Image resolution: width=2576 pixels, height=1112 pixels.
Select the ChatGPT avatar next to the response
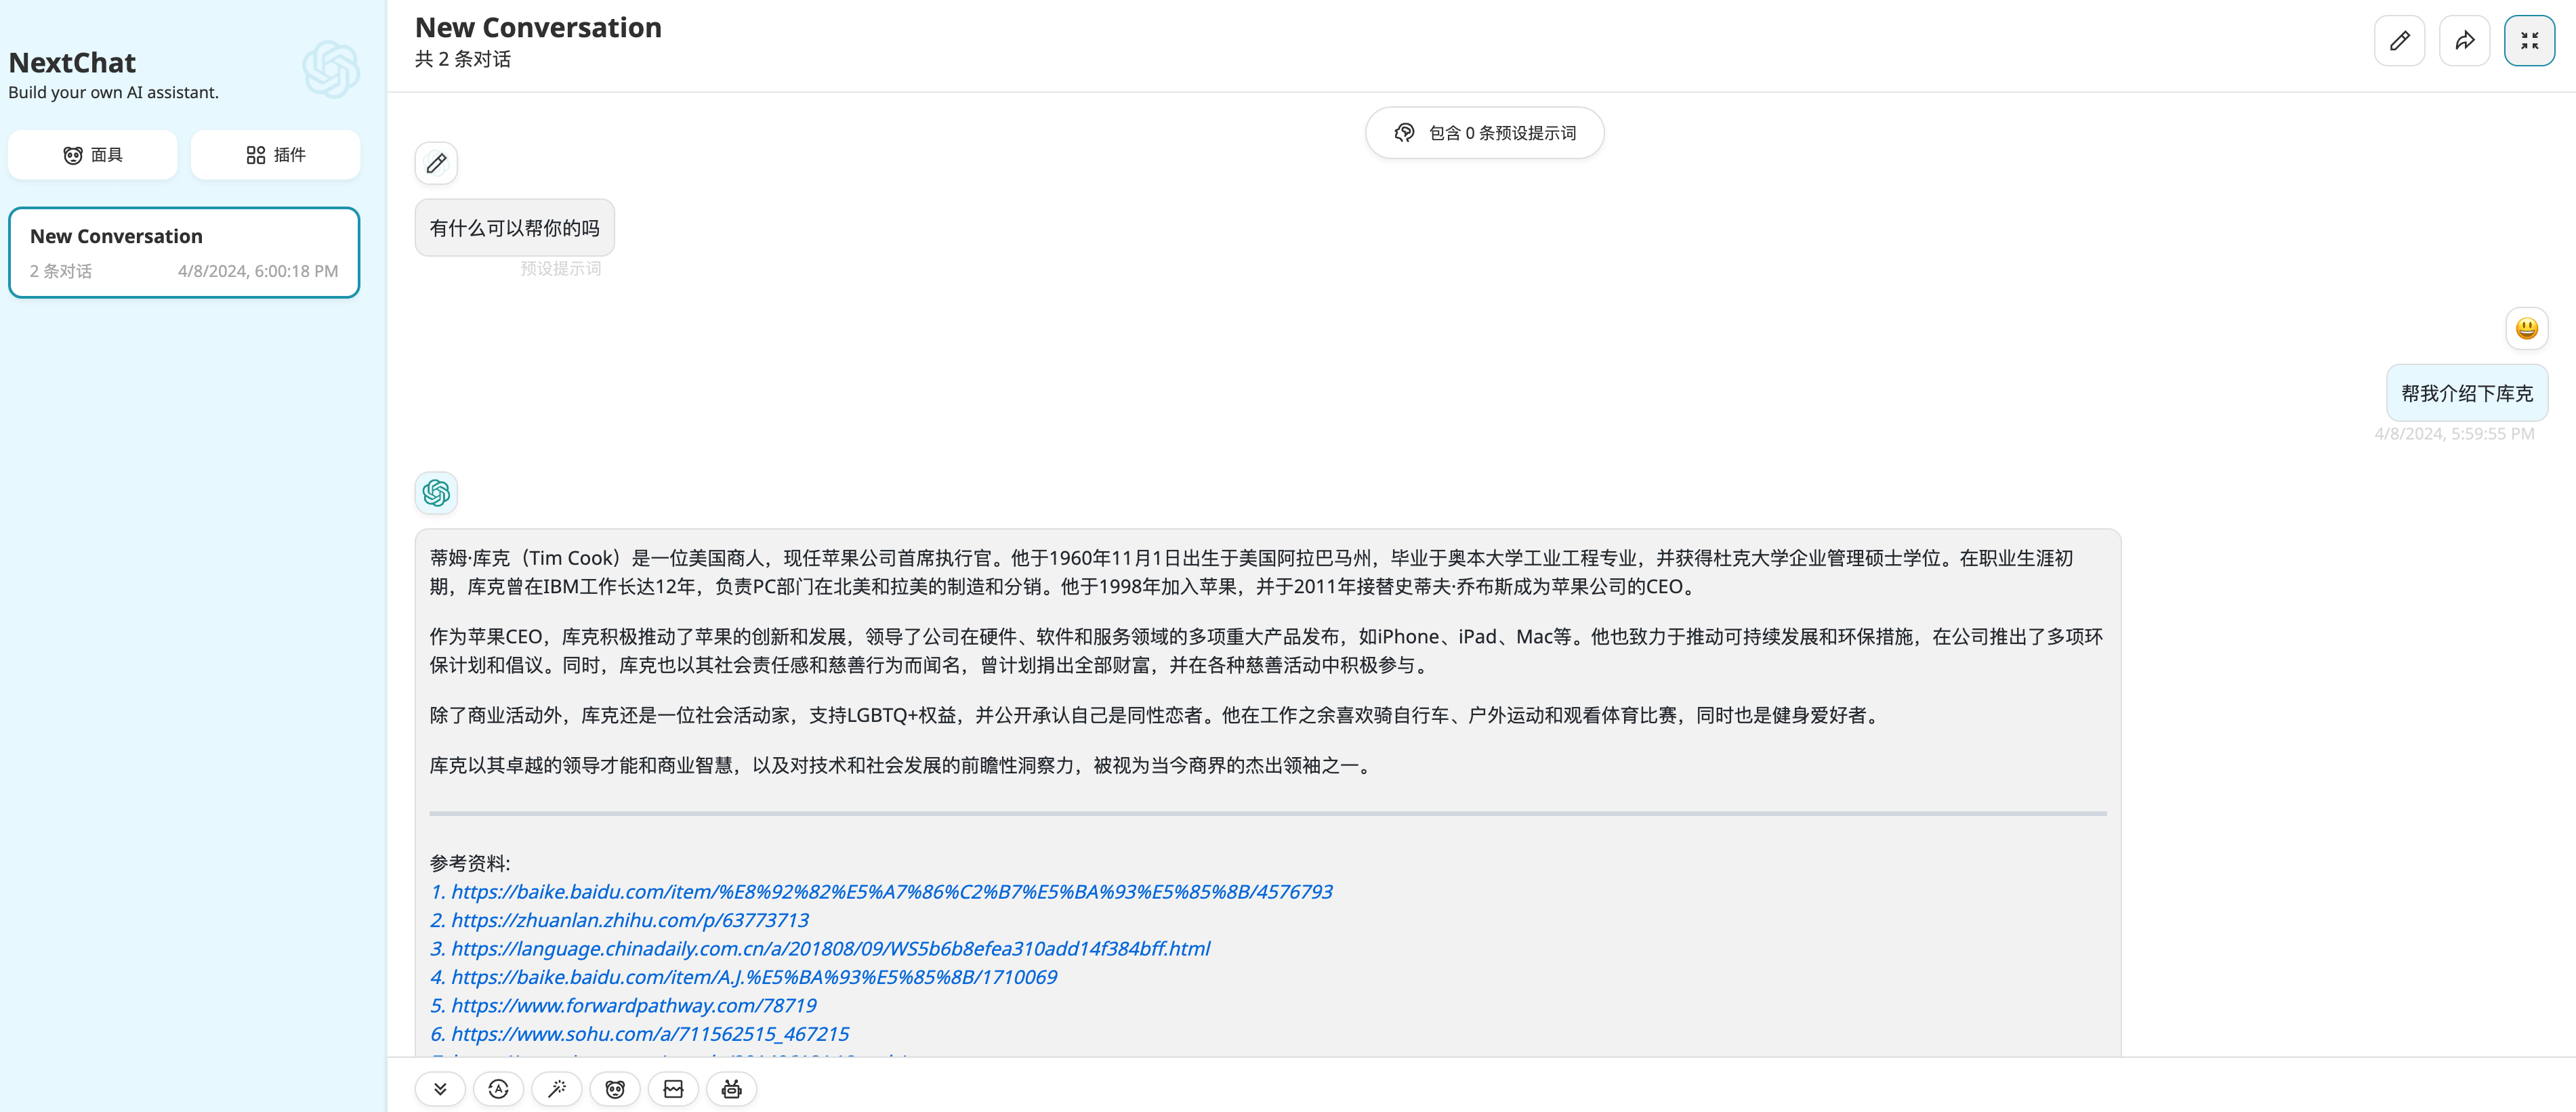[x=436, y=492]
